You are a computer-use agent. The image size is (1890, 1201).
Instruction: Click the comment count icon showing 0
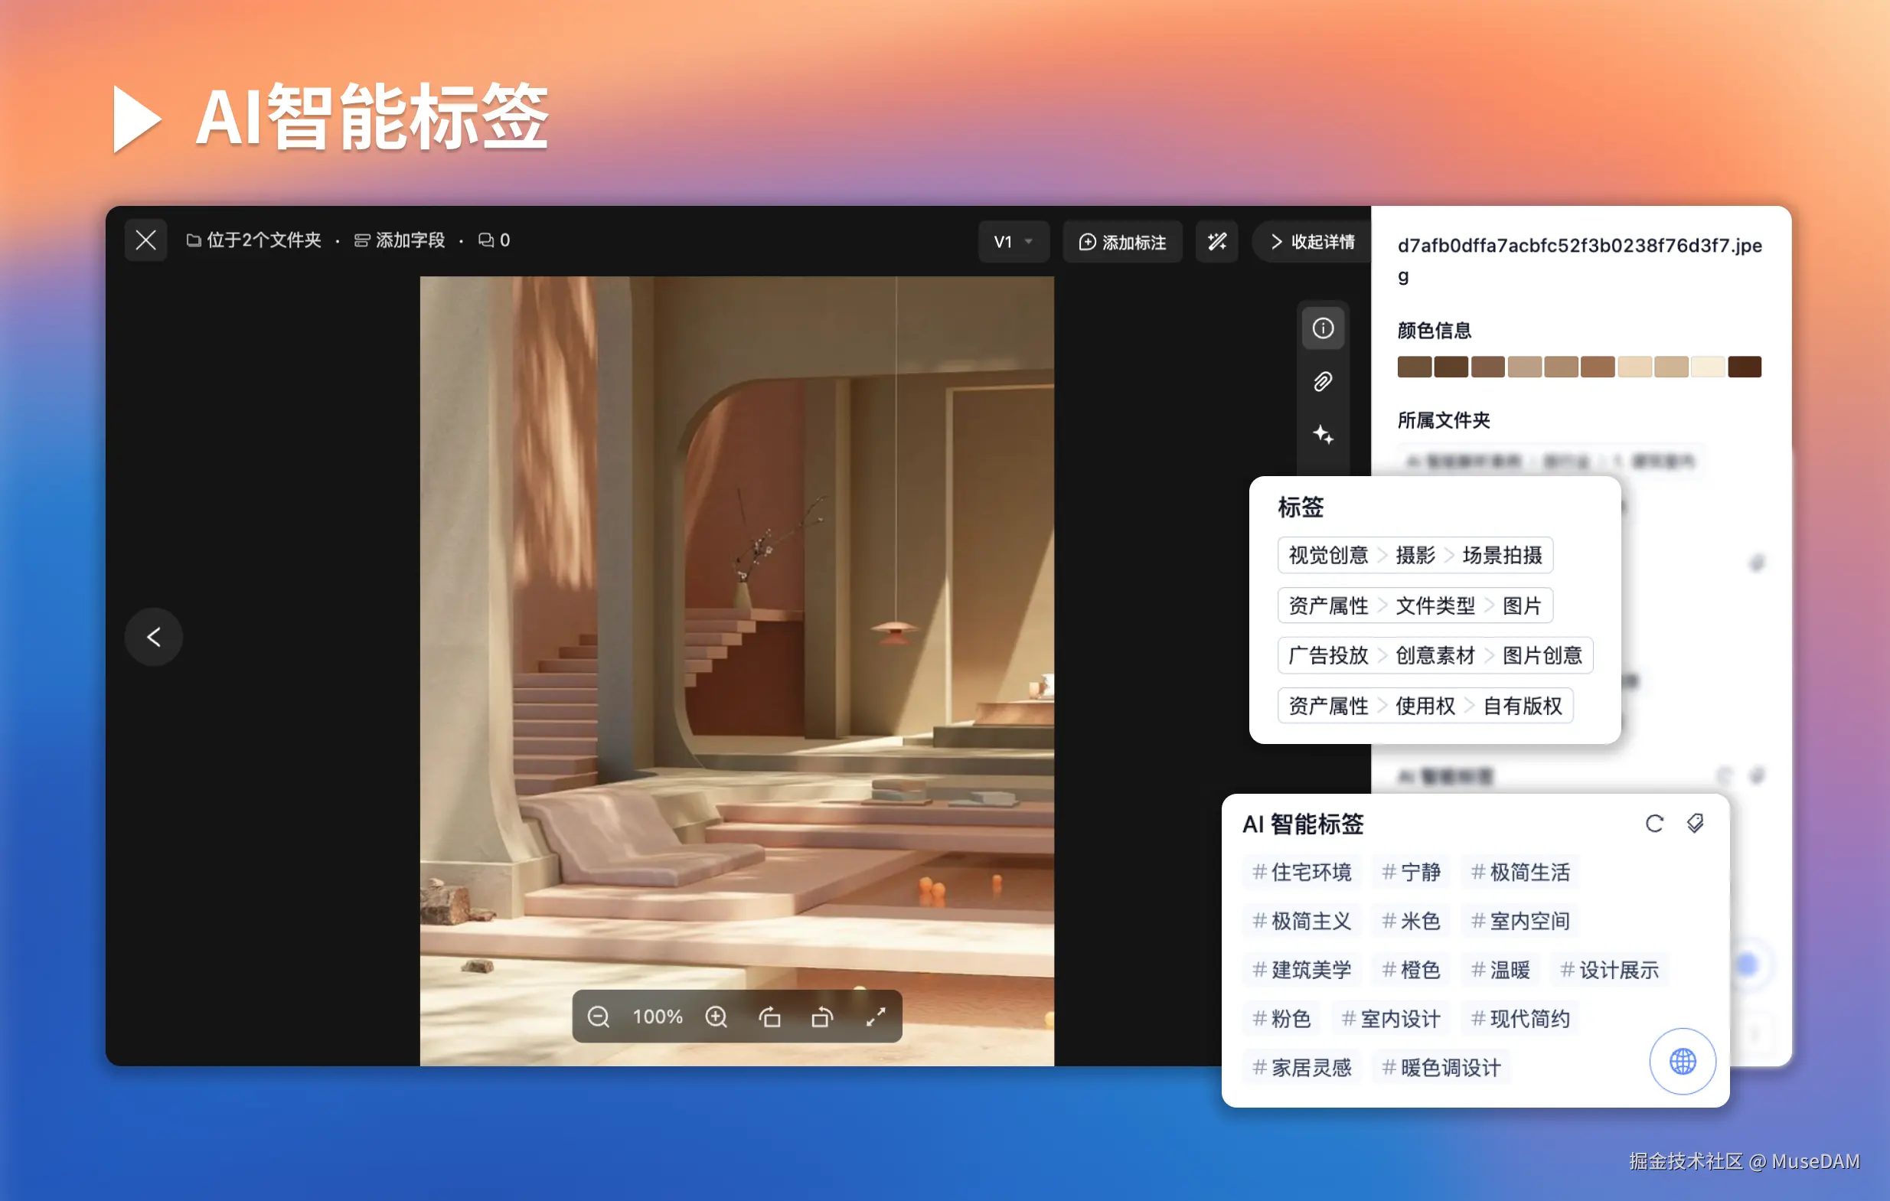[x=494, y=240]
